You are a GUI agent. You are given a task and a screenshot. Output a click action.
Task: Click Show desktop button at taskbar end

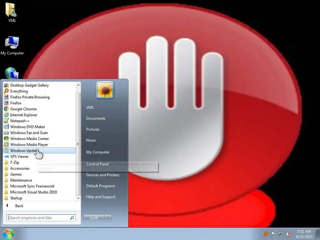coord(318,234)
